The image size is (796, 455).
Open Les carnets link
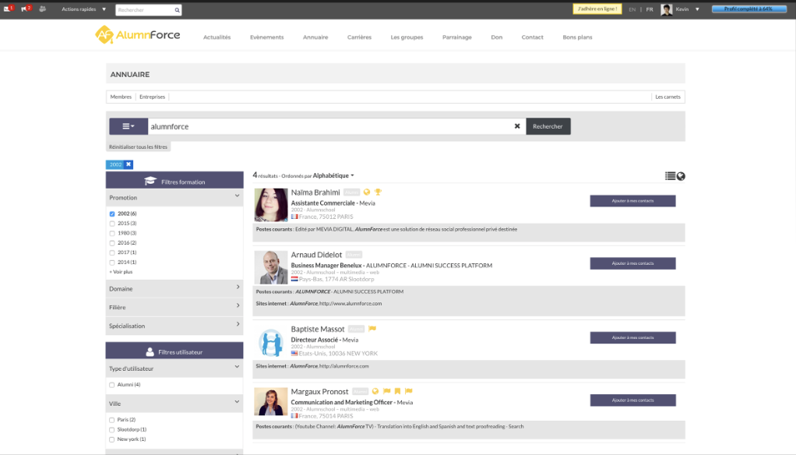coord(667,97)
